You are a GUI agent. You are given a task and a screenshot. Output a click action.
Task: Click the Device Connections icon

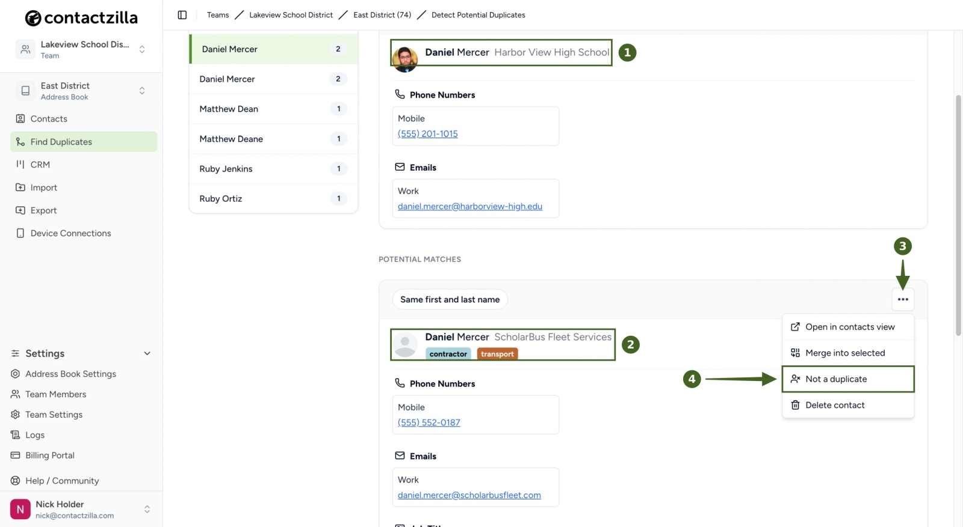pyautogui.click(x=20, y=233)
